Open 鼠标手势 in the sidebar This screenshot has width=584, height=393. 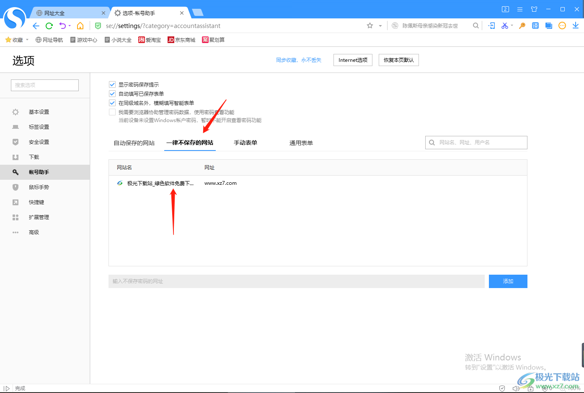tap(45, 187)
